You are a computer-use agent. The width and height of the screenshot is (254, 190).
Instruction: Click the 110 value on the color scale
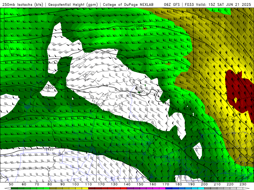pos(89,184)
